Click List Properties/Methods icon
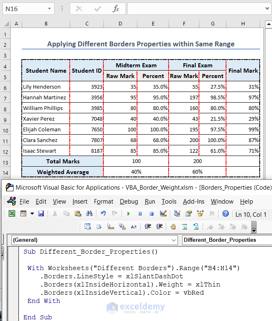The image size is (272, 321). coord(88,227)
